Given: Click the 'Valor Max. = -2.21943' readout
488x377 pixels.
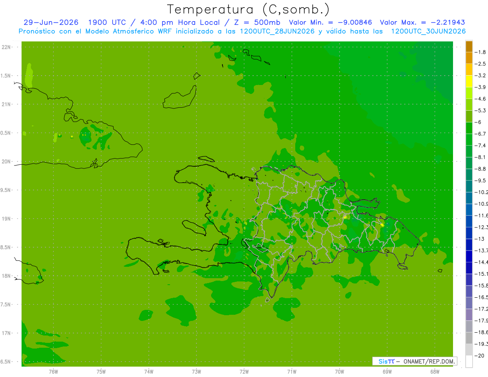Looking at the screenshot, I should pyautogui.click(x=422, y=23).
